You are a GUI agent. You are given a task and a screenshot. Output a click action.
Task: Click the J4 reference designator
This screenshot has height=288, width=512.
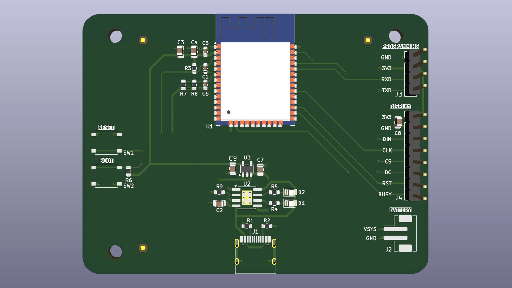point(399,198)
